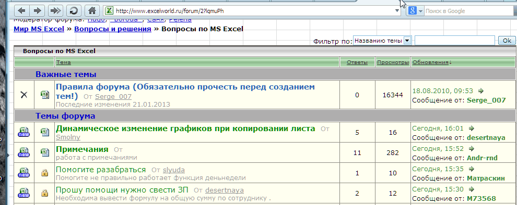
Task: Sort topics by Просмотры column header
Action: point(393,62)
